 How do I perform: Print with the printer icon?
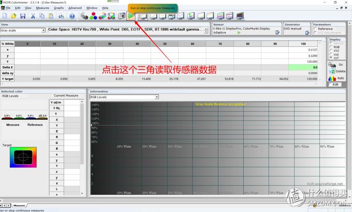tap(61, 16)
